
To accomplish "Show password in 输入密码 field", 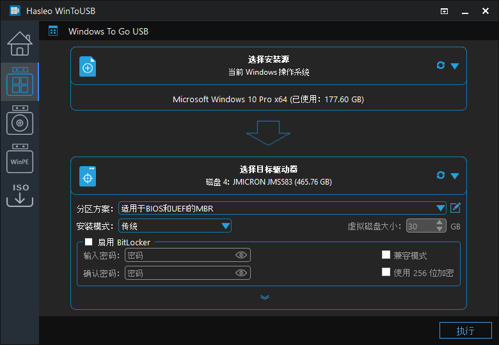I will pyautogui.click(x=241, y=255).
